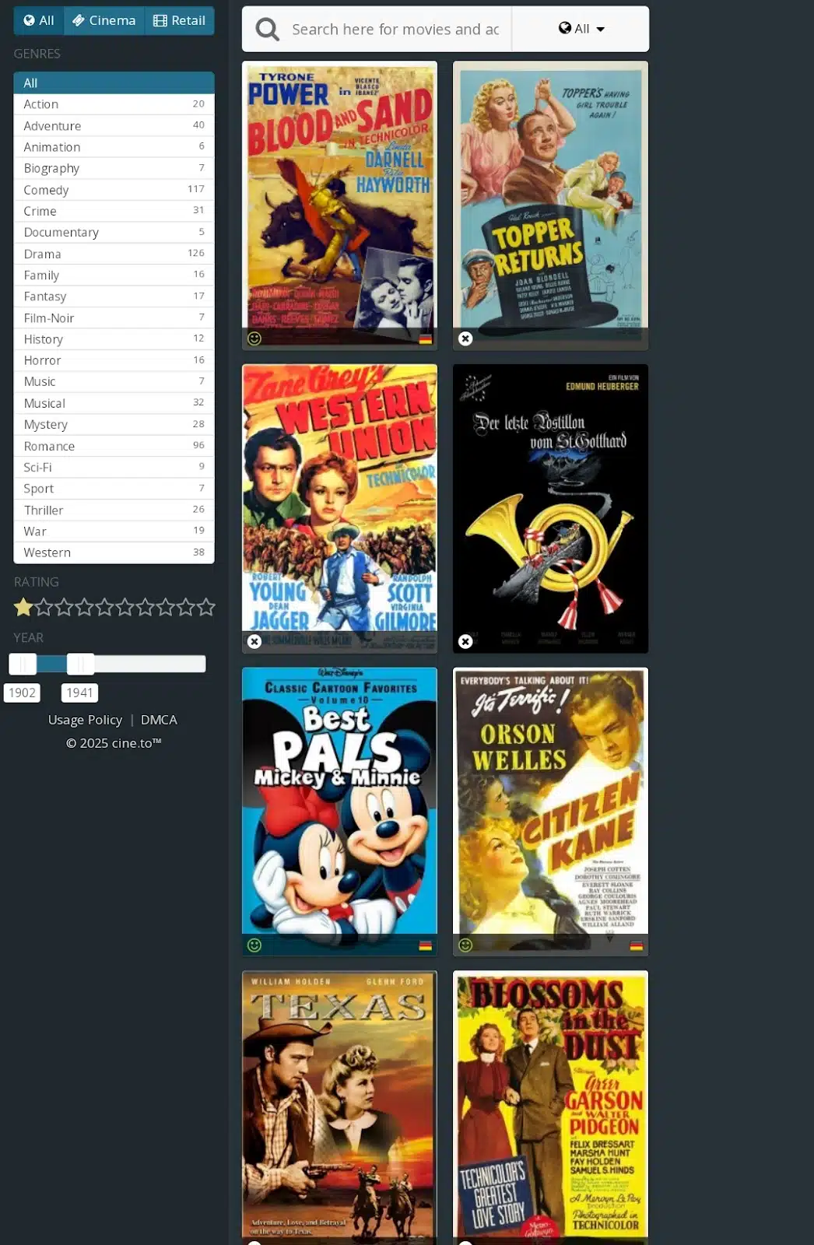Filter by Fantasy genre
The image size is (814, 1245).
[x=114, y=296]
